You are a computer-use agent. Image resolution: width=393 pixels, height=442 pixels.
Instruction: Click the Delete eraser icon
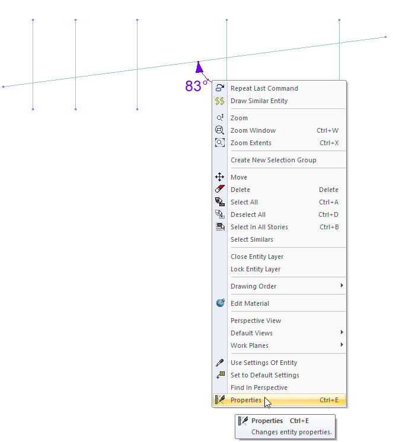point(219,190)
